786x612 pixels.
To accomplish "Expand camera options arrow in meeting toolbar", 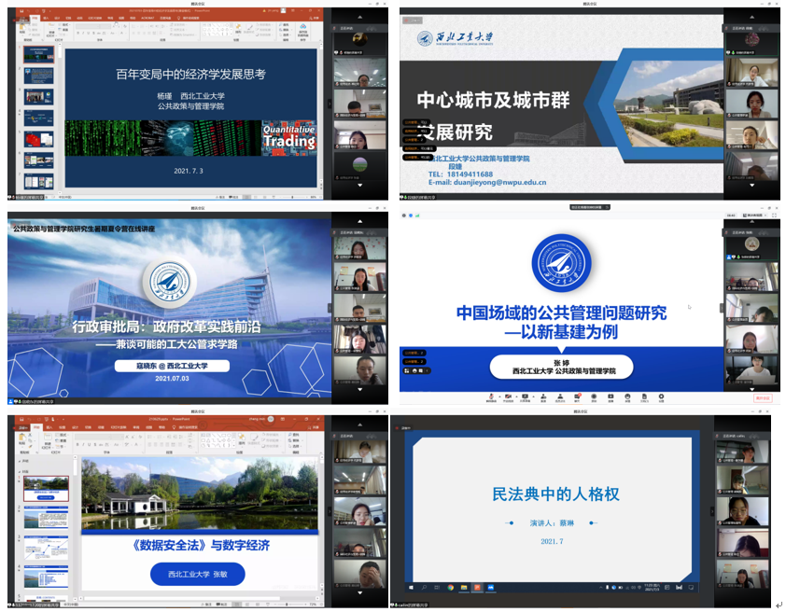I will tap(516, 396).
